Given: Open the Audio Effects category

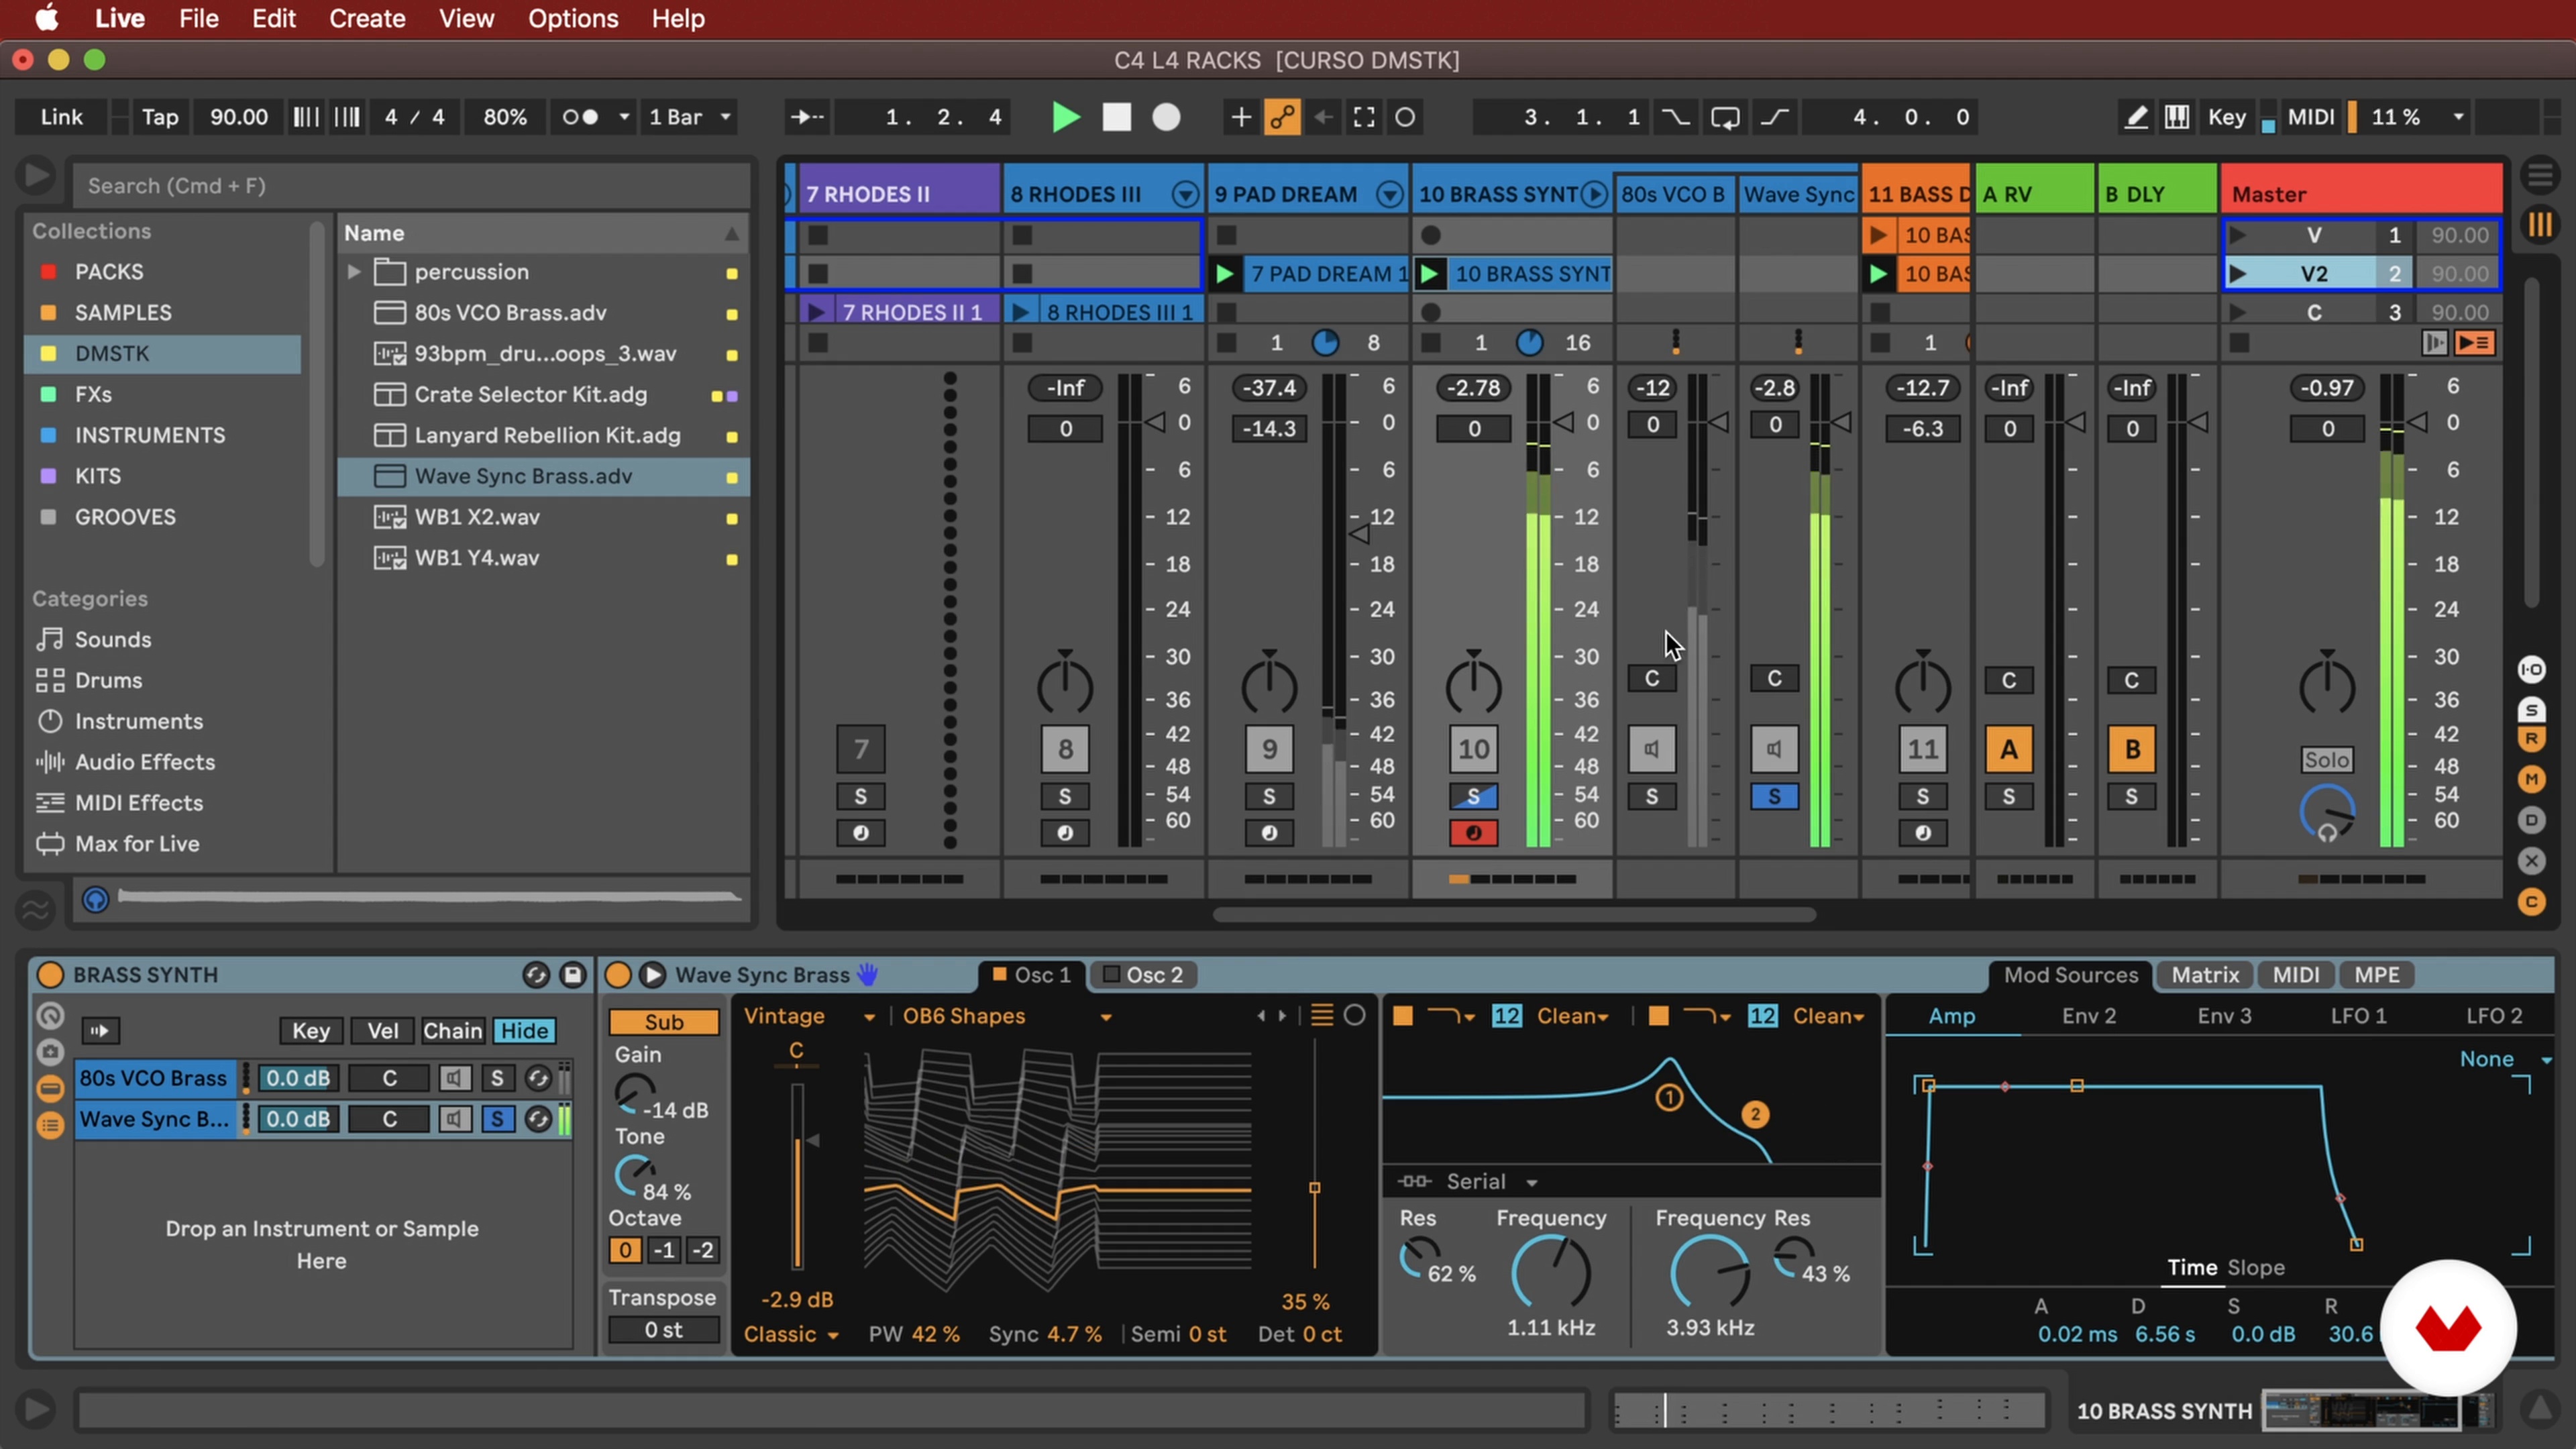Looking at the screenshot, I should pos(144,762).
